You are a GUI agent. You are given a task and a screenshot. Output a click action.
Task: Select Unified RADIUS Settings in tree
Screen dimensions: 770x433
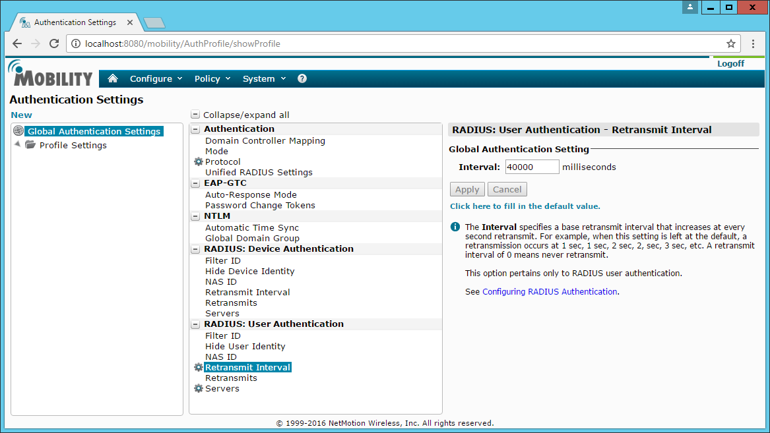(x=259, y=172)
